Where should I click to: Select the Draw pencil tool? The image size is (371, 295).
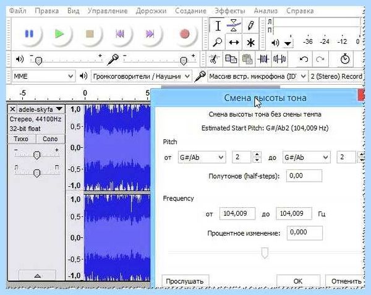click(250, 25)
